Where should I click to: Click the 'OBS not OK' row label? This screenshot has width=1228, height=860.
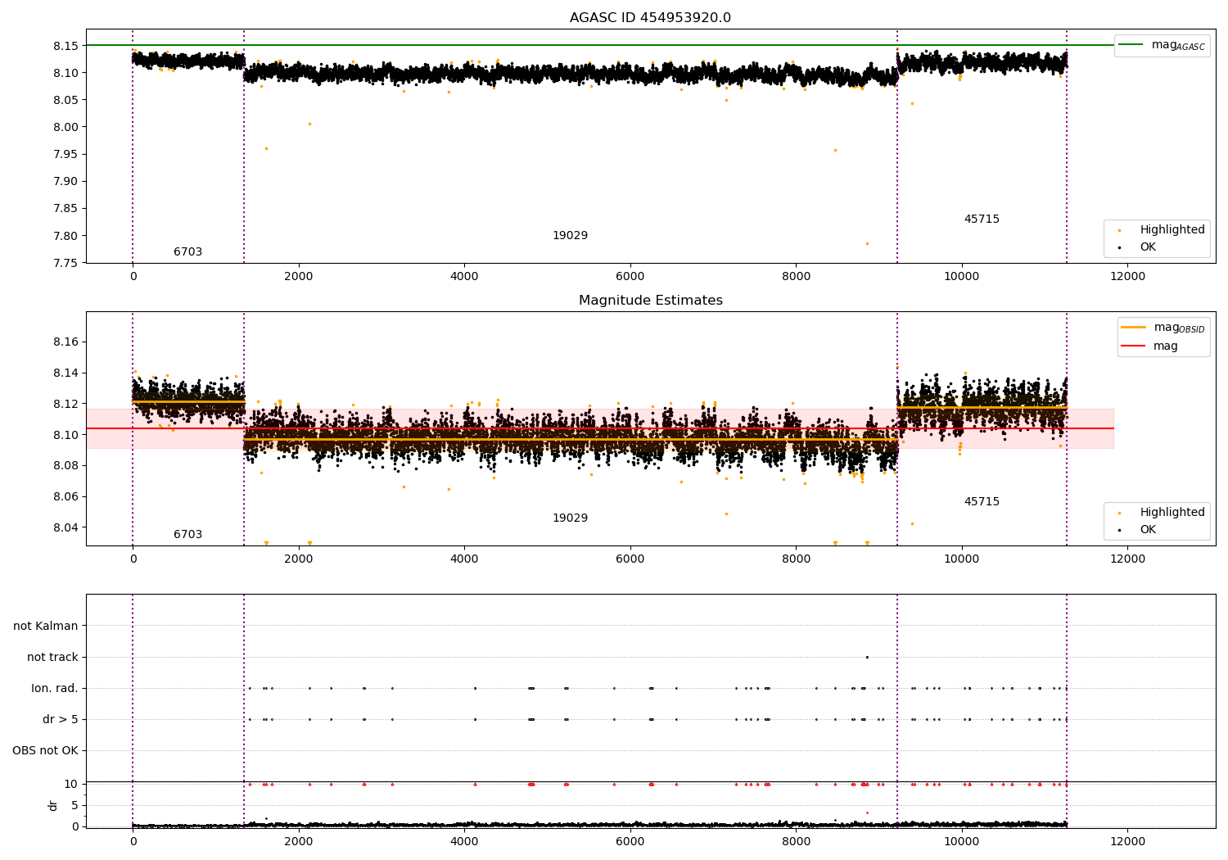tap(45, 750)
